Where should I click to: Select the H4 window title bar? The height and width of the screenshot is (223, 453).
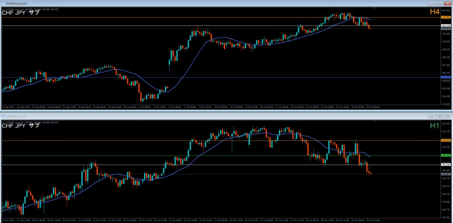click(177, 3)
